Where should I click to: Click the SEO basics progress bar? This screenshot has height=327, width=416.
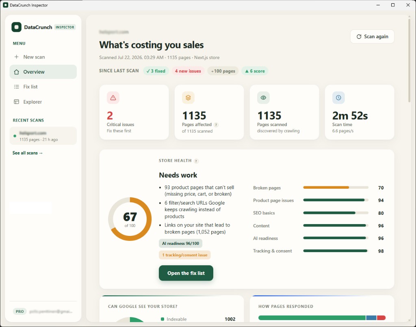click(336, 213)
